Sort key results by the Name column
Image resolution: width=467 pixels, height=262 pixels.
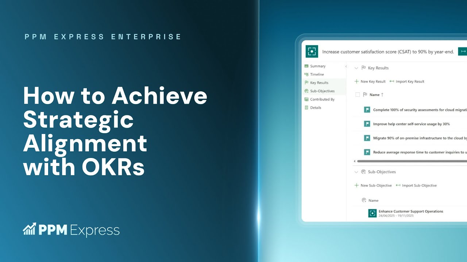click(377, 95)
